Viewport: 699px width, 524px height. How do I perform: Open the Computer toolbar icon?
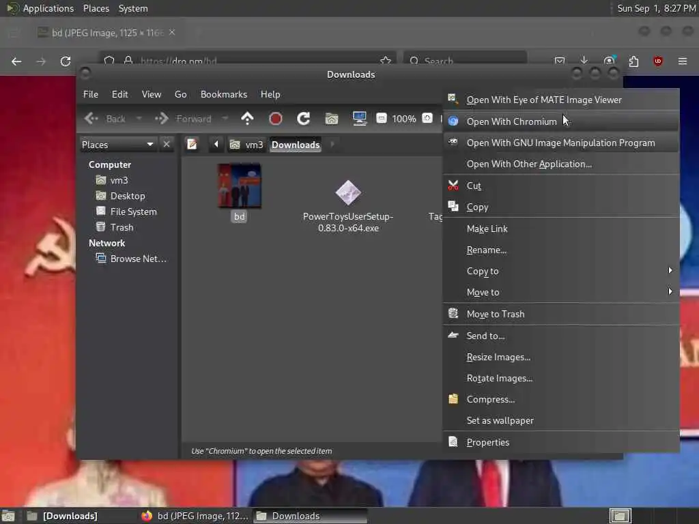point(359,119)
